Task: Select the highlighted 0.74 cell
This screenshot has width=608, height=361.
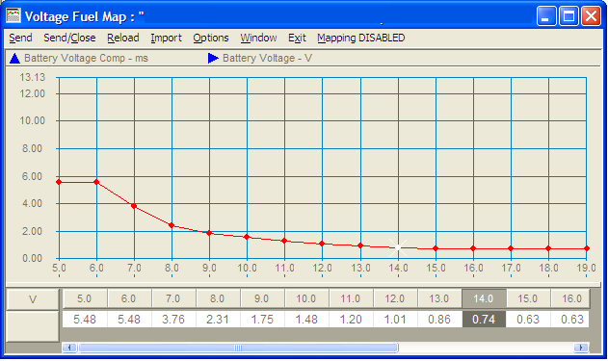Action: click(484, 320)
